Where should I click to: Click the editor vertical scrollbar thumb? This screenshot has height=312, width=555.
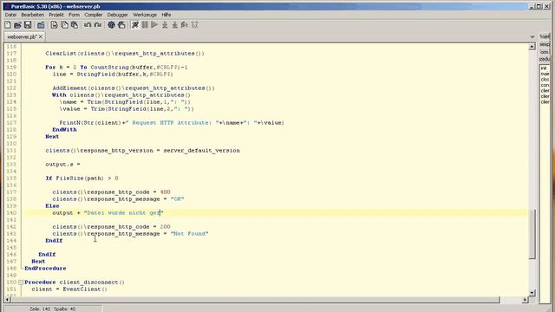click(x=532, y=234)
